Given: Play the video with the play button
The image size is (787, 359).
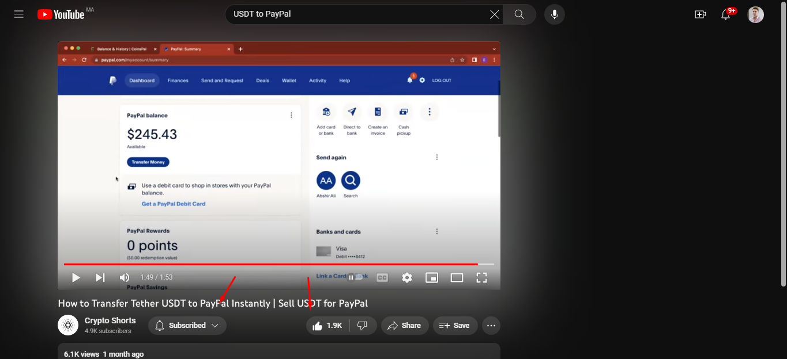Looking at the screenshot, I should (76, 278).
